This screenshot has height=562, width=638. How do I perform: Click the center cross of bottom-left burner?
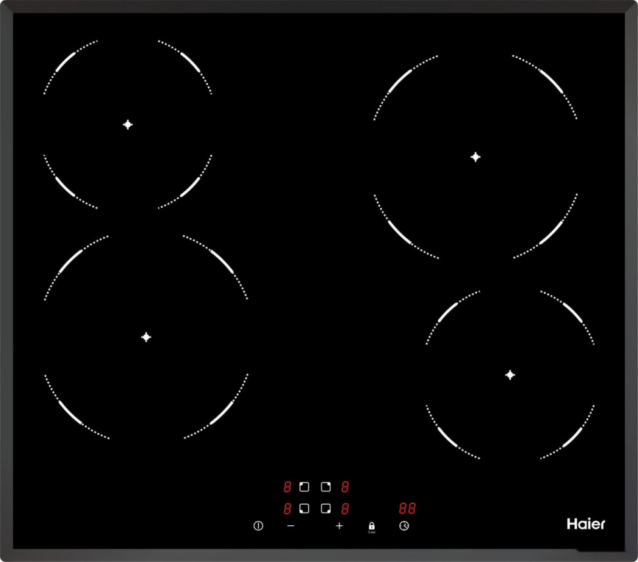pyautogui.click(x=146, y=337)
